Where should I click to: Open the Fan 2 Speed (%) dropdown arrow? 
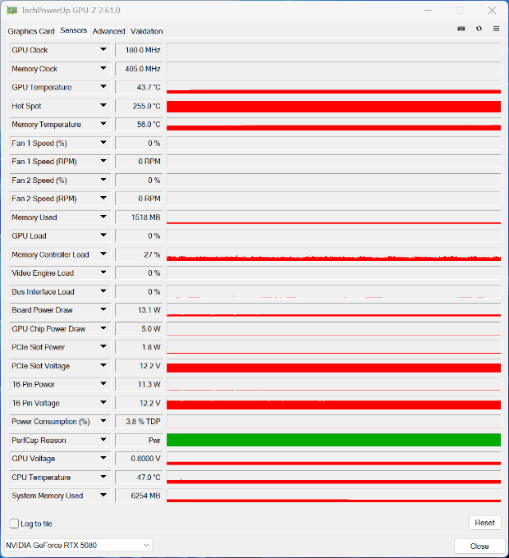103,180
